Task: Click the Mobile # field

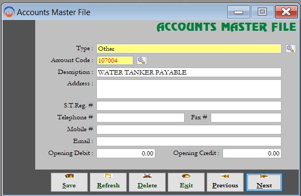Action: coord(189,130)
